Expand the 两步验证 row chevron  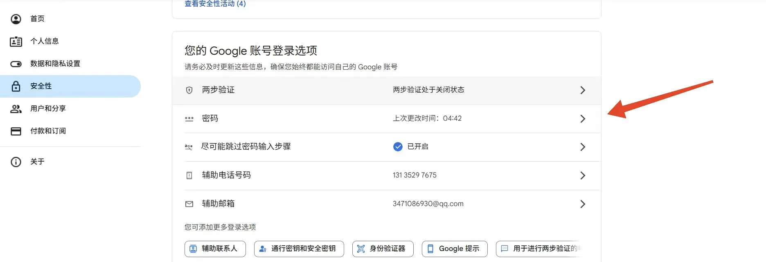[583, 90]
